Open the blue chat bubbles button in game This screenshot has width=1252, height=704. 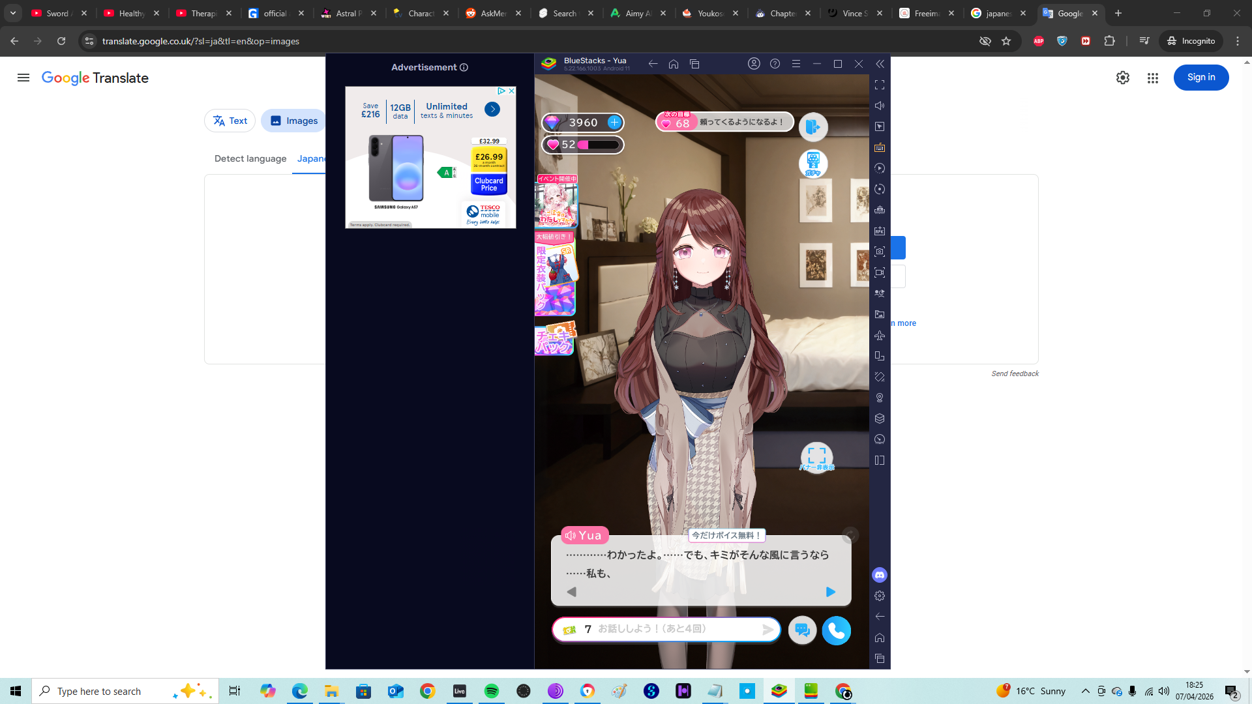click(802, 630)
